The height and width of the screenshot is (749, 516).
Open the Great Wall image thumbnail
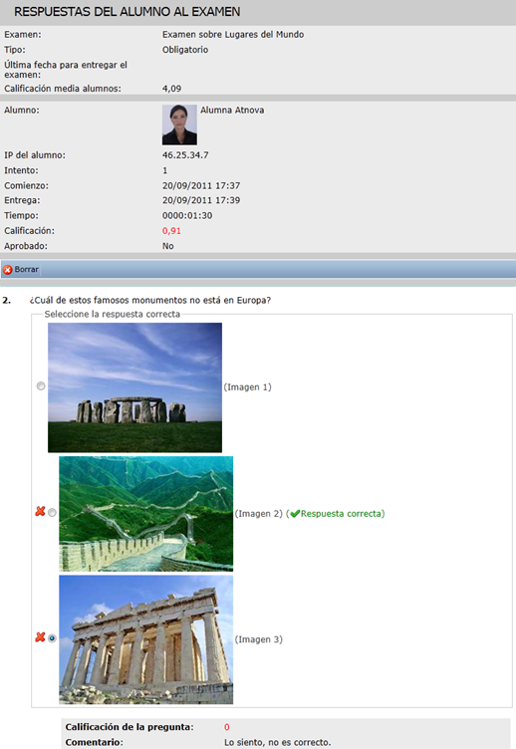pyautogui.click(x=145, y=514)
